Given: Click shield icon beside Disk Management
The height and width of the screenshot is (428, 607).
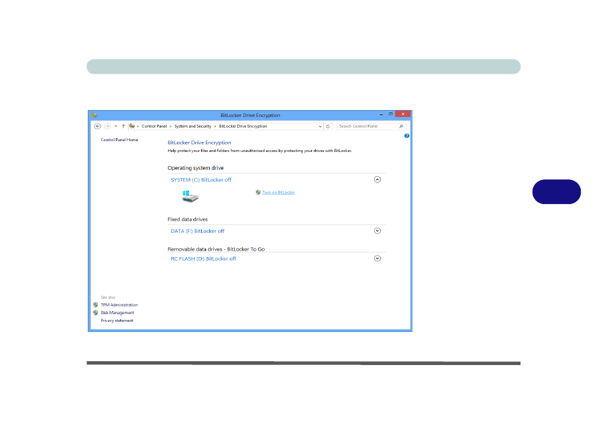Looking at the screenshot, I should (x=95, y=313).
